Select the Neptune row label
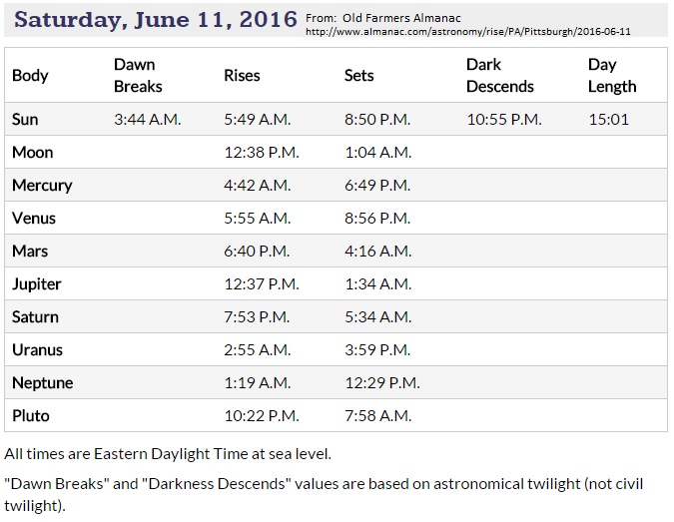The width and height of the screenshot is (674, 522). click(43, 383)
